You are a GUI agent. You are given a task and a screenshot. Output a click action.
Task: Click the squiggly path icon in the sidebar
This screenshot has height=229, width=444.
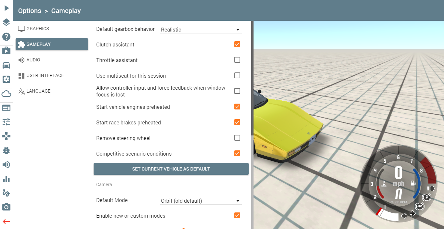7,193
